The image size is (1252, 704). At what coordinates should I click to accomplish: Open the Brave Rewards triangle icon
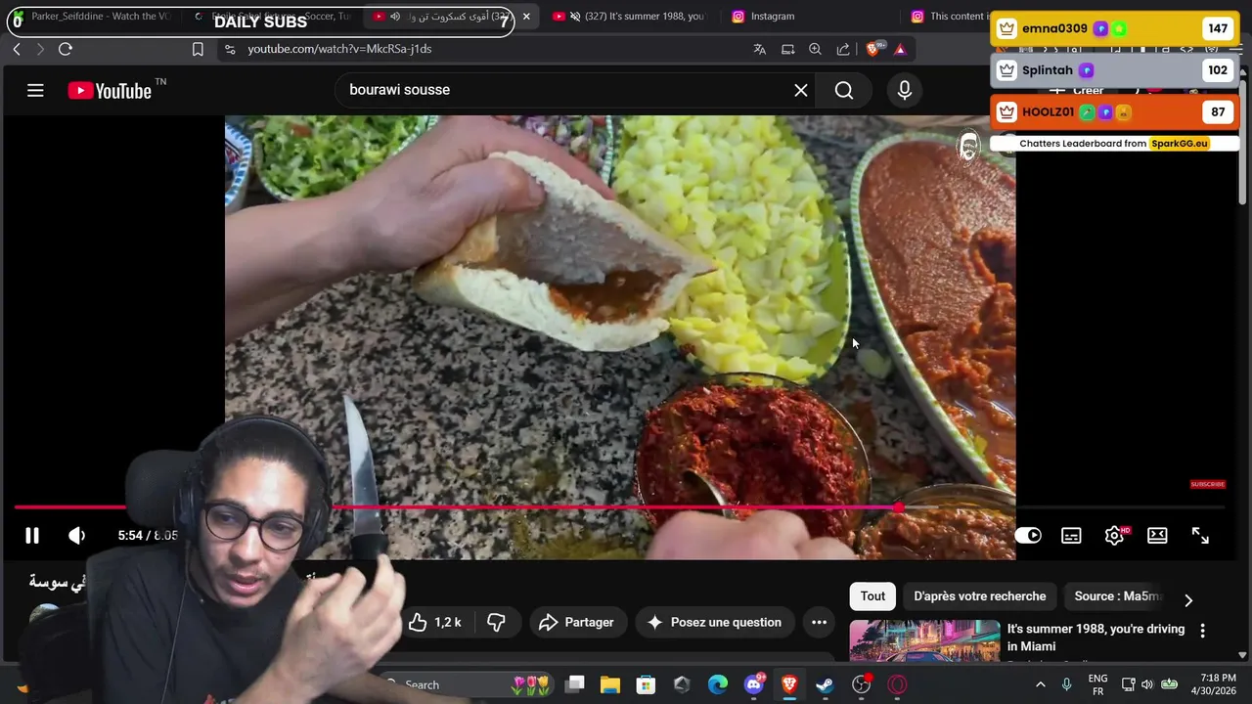tap(900, 49)
